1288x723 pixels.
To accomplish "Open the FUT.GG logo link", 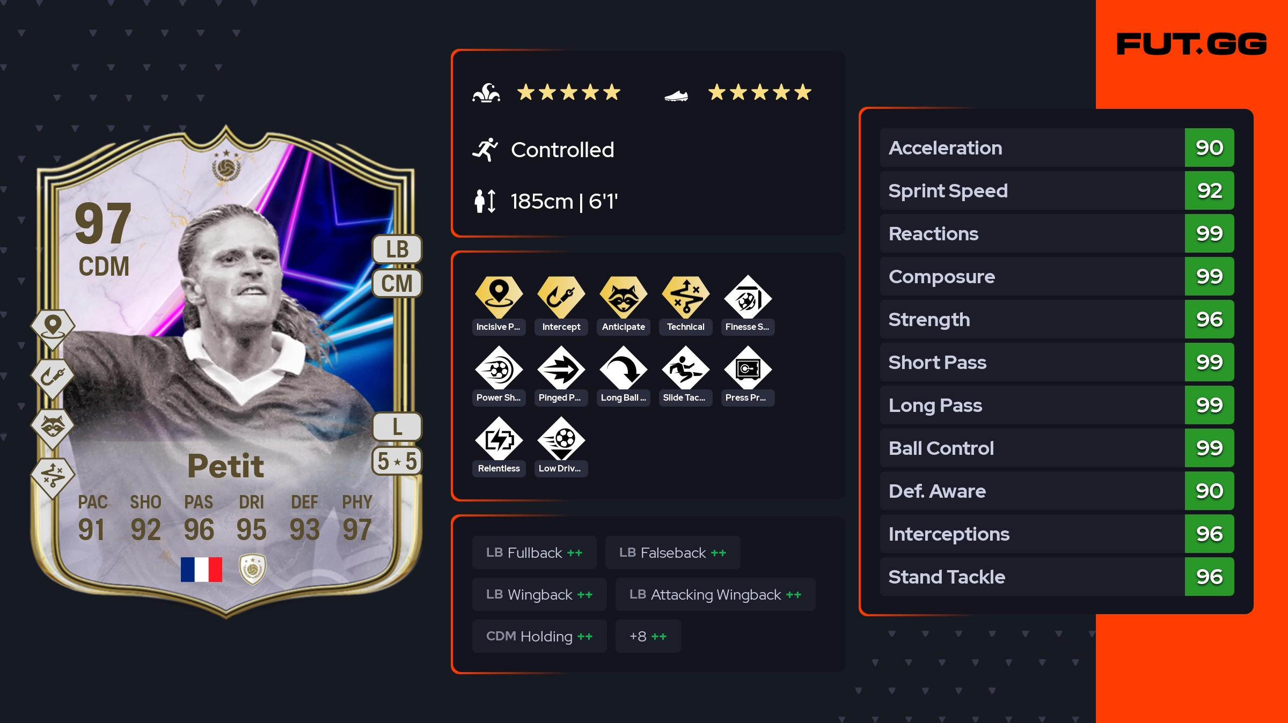I will coord(1191,44).
